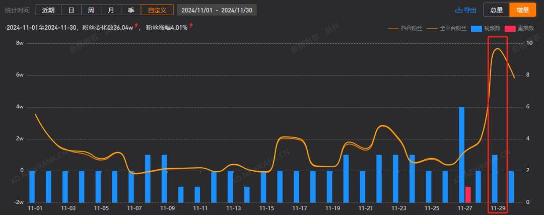Click the tallest blue bar on 11-27

462,155
